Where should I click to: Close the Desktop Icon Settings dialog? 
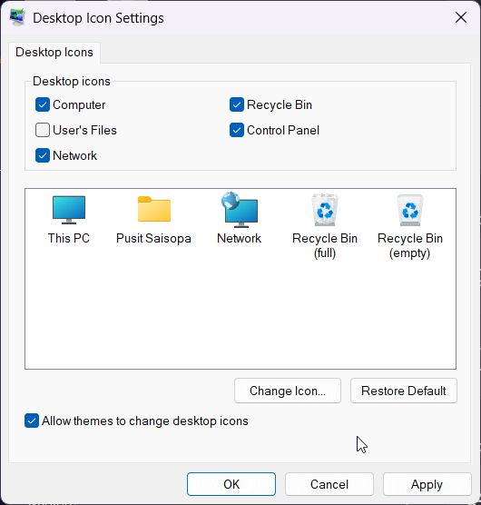pos(461,17)
